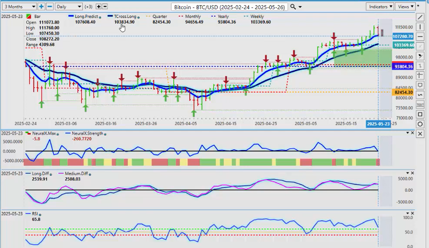Click the Quarter legend label
Image resolution: width=429 pixels, height=248 pixels.
tap(160, 16)
